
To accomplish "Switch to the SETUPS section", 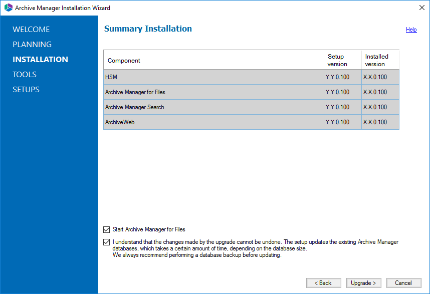I will click(x=26, y=90).
